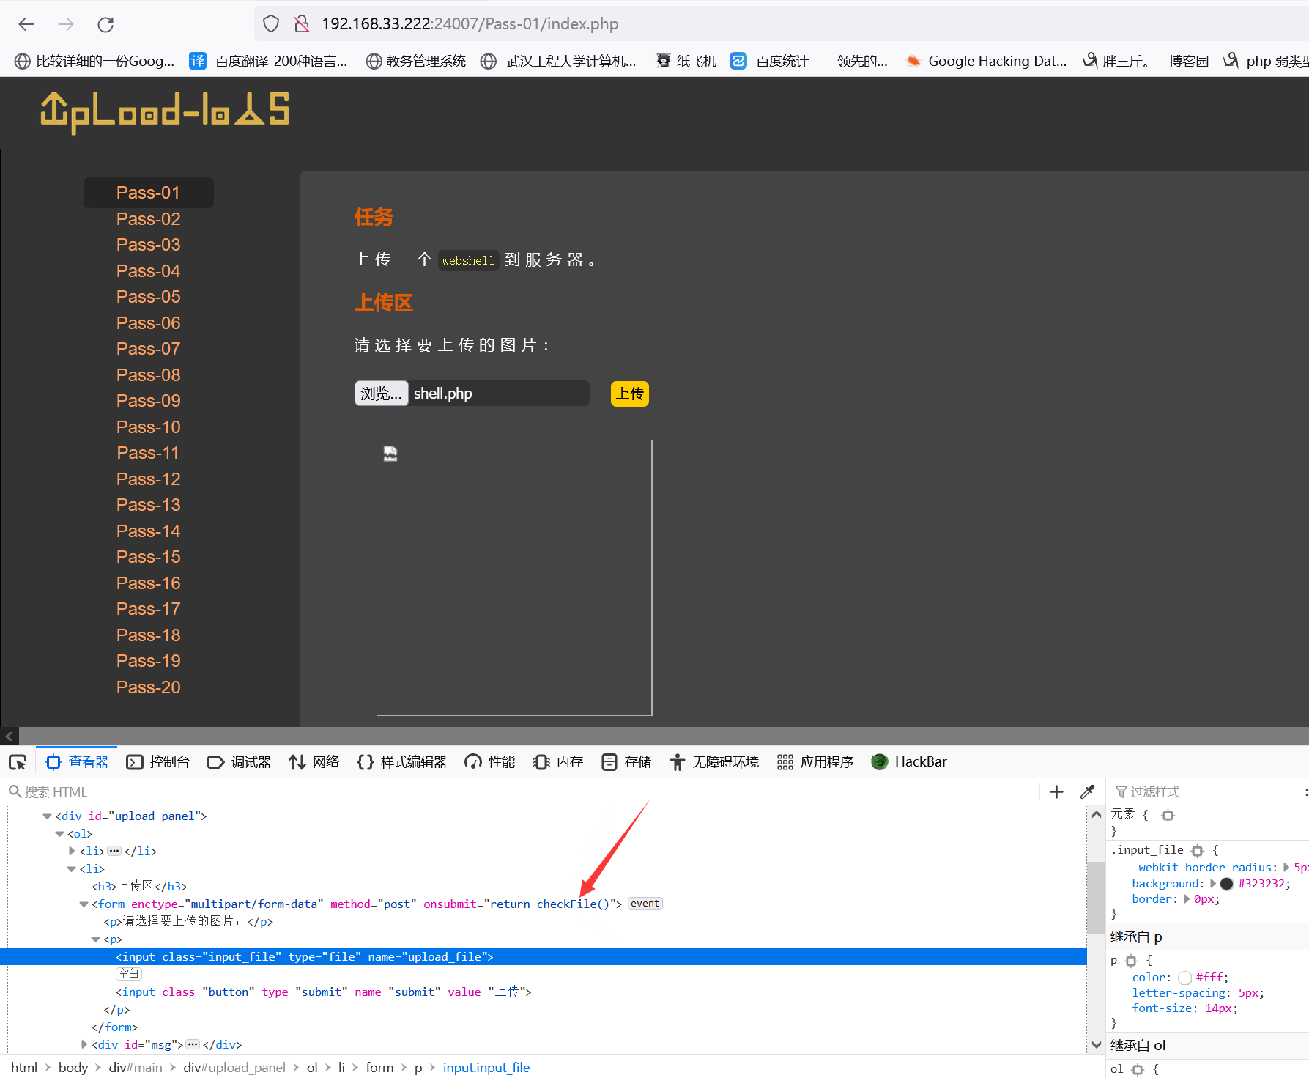This screenshot has height=1078, width=1309.
Task: Activate the element picker tool
Action: click(18, 762)
